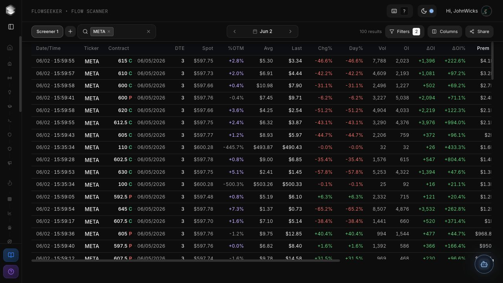This screenshot has height=283, width=503.
Task: Sort by Contract column header
Action: pyautogui.click(x=119, y=48)
